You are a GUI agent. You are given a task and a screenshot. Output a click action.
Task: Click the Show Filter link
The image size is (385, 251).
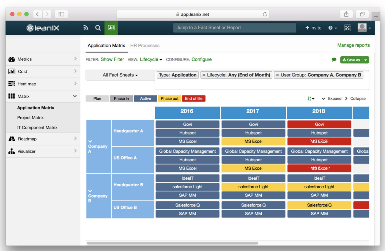click(x=112, y=60)
